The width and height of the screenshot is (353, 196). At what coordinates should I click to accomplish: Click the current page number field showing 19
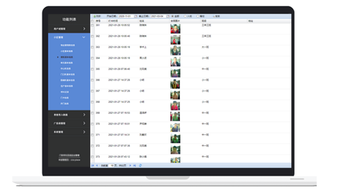111,165
